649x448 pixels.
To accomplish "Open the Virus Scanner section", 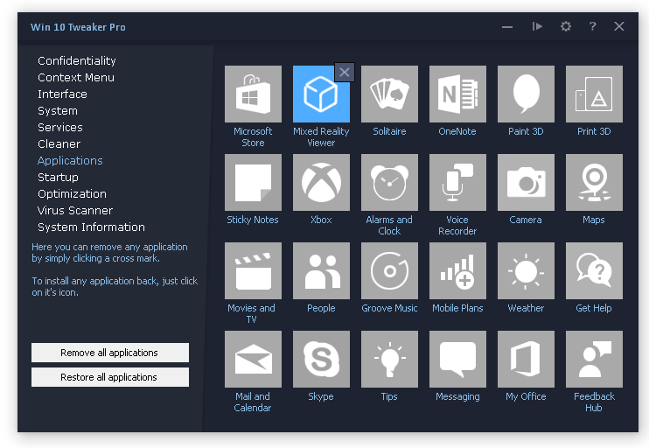I will click(75, 211).
